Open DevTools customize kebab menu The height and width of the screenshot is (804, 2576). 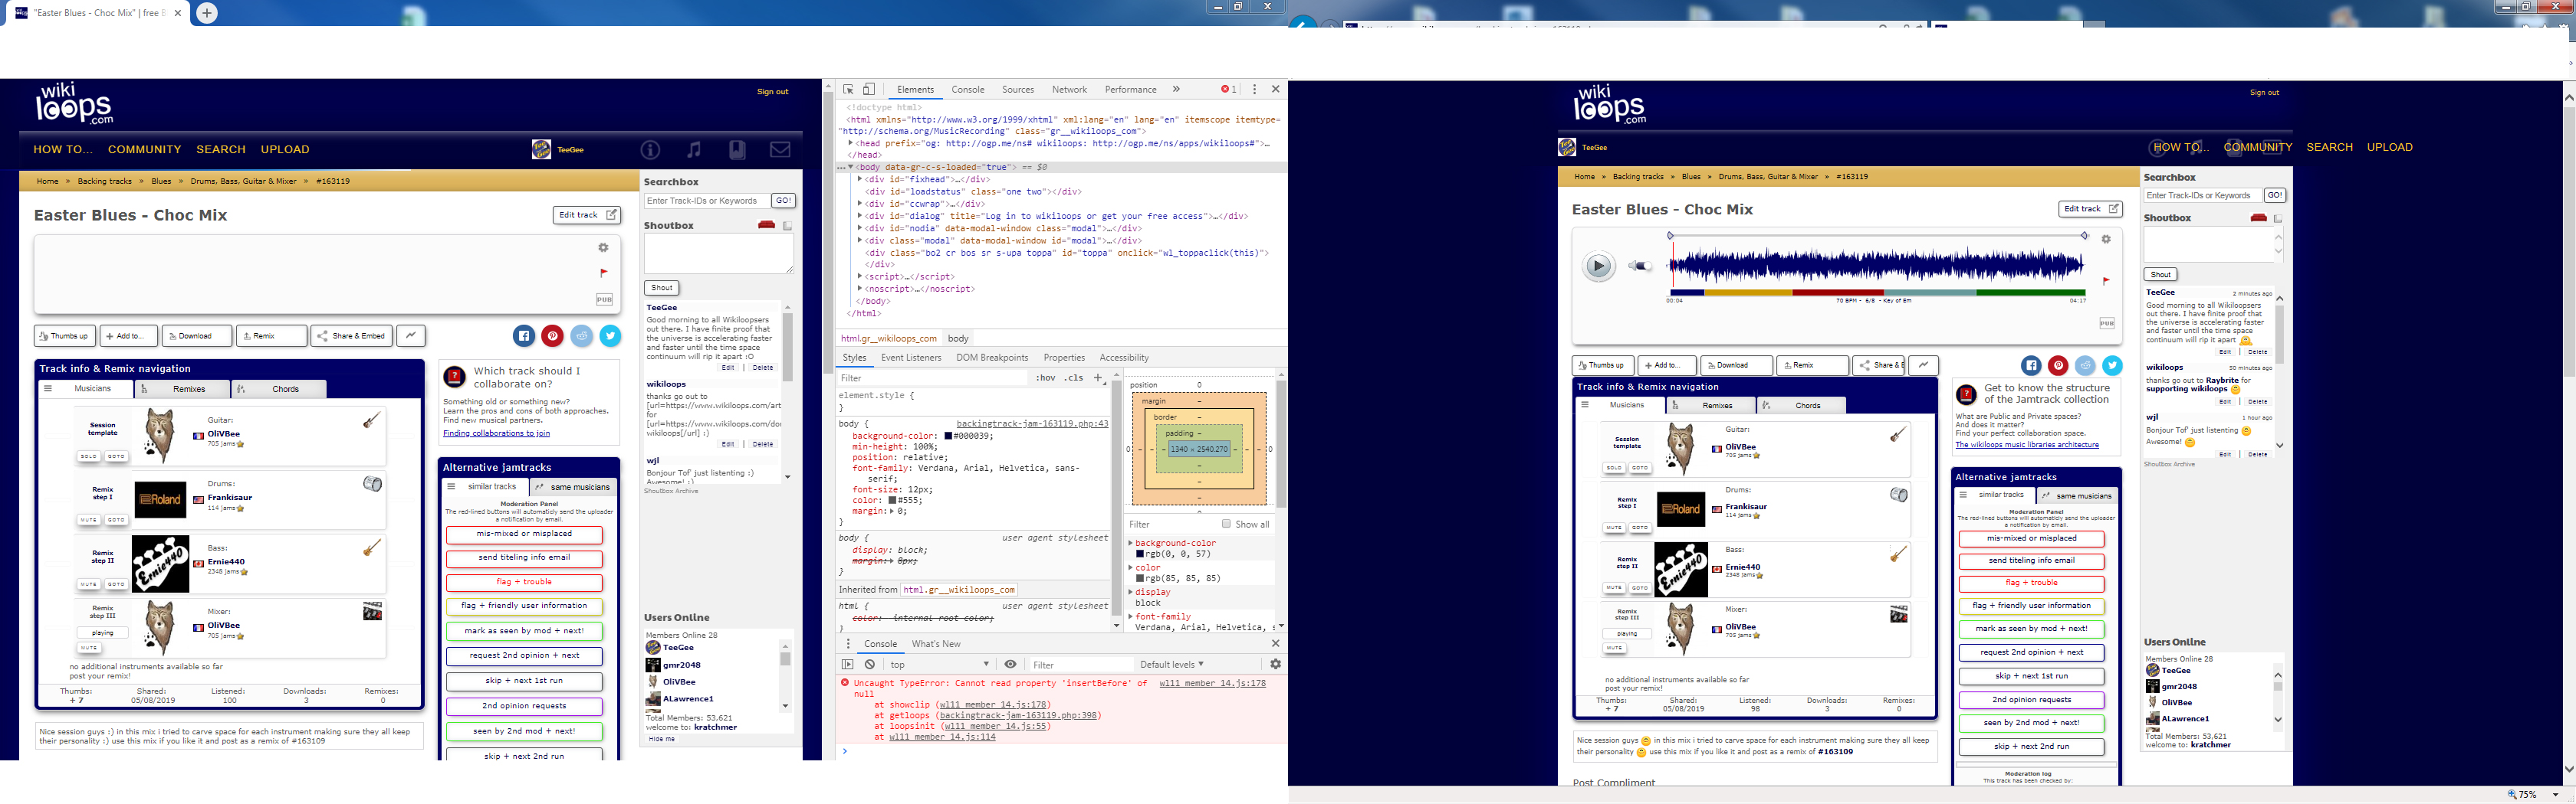1254,89
